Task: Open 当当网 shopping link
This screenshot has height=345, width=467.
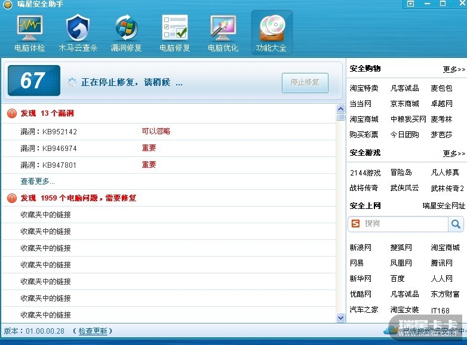Action: point(360,104)
